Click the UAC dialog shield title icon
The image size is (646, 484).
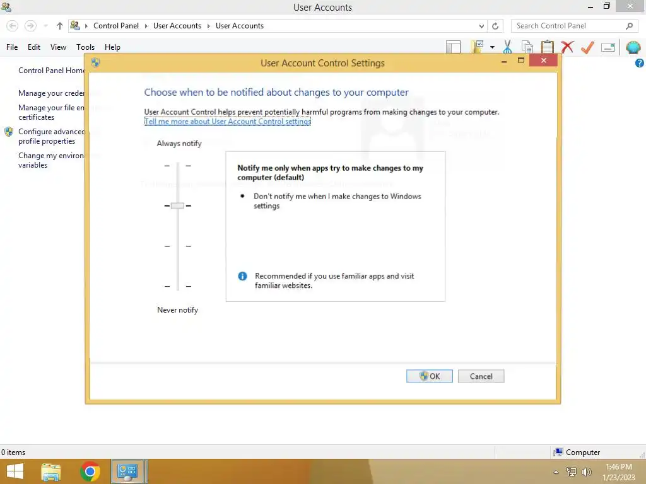pyautogui.click(x=96, y=62)
